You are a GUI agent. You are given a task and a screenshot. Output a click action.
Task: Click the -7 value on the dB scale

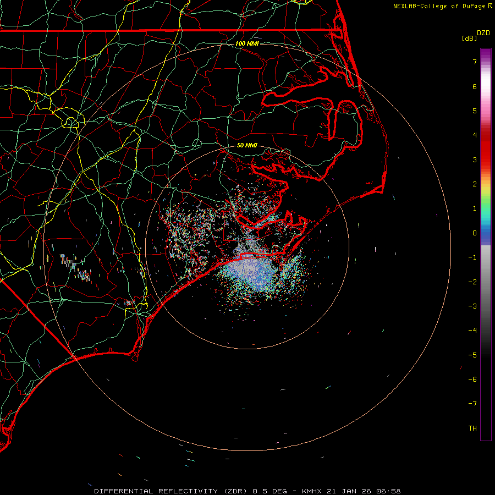[x=472, y=404]
